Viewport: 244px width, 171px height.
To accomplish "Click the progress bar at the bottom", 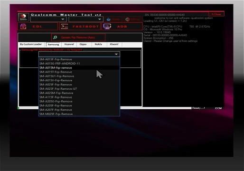I will pos(156,108).
